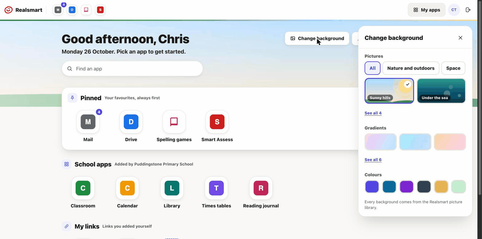Filter pictures by Nature and outdoors
This screenshot has width=482, height=239.
coord(411,68)
